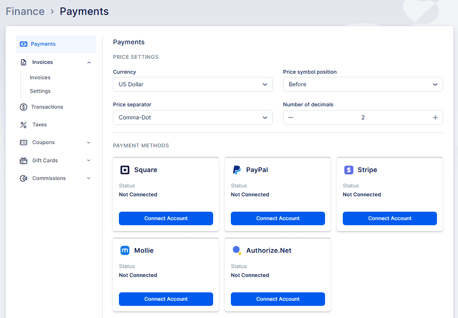458x318 pixels.
Task: Click the number of decimals value field
Action: [x=363, y=118]
